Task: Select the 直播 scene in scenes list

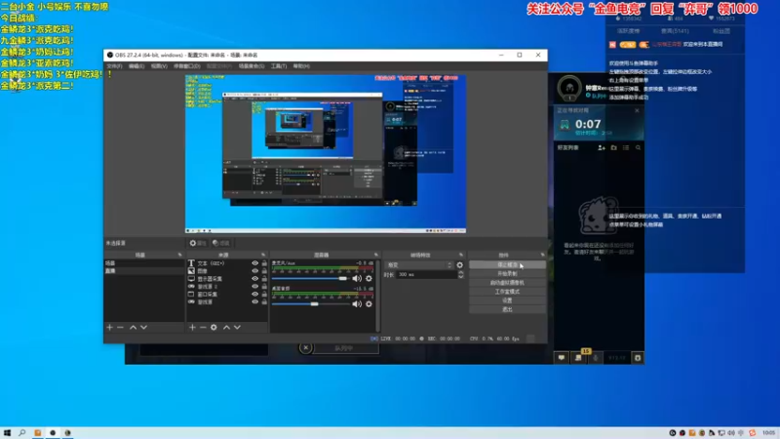Action: (x=143, y=271)
